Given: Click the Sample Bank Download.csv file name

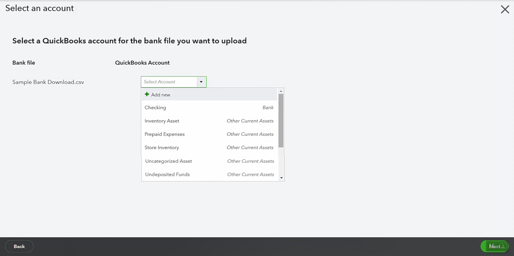Looking at the screenshot, I should click(x=48, y=82).
